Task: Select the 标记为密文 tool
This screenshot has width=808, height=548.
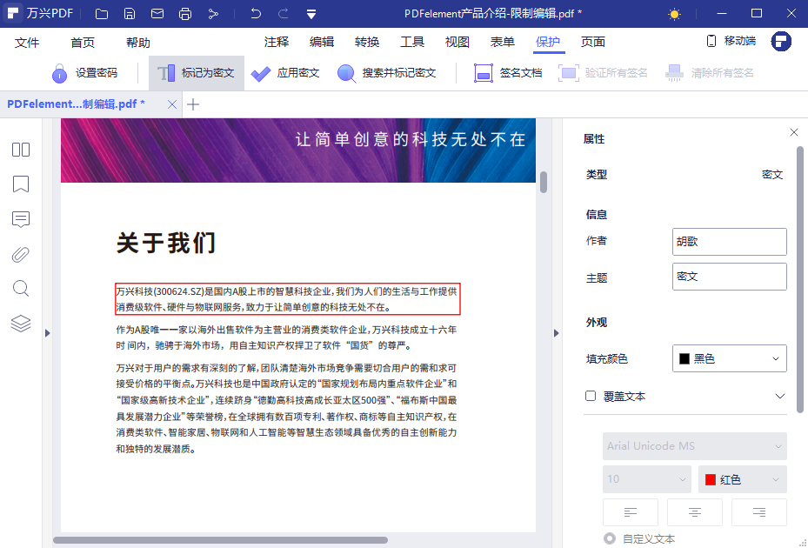Action: point(196,73)
